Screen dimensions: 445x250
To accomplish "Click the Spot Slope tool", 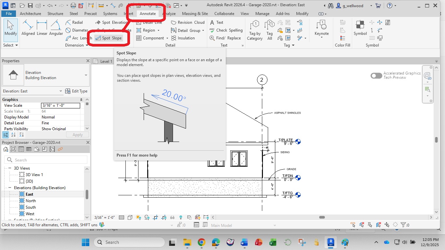I will [108, 38].
